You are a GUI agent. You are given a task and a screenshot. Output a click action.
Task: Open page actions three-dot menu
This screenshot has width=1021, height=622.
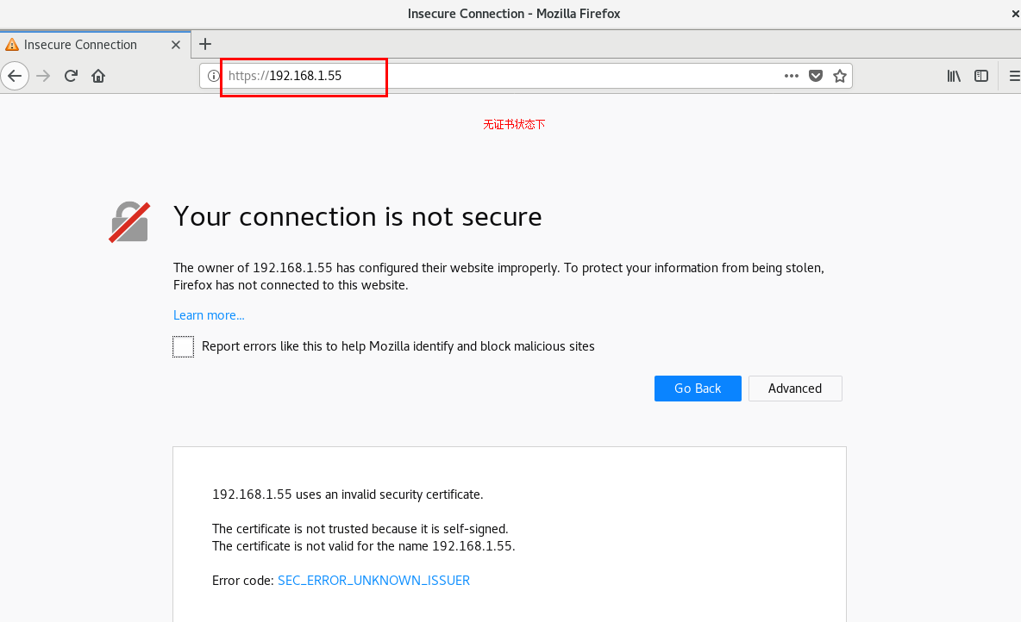791,76
